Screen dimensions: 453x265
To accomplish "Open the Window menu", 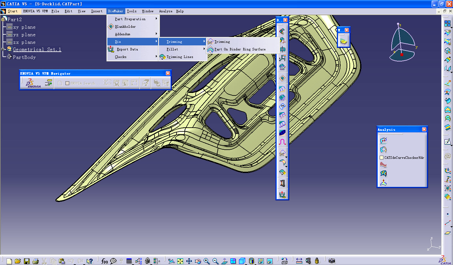I will coord(148,11).
